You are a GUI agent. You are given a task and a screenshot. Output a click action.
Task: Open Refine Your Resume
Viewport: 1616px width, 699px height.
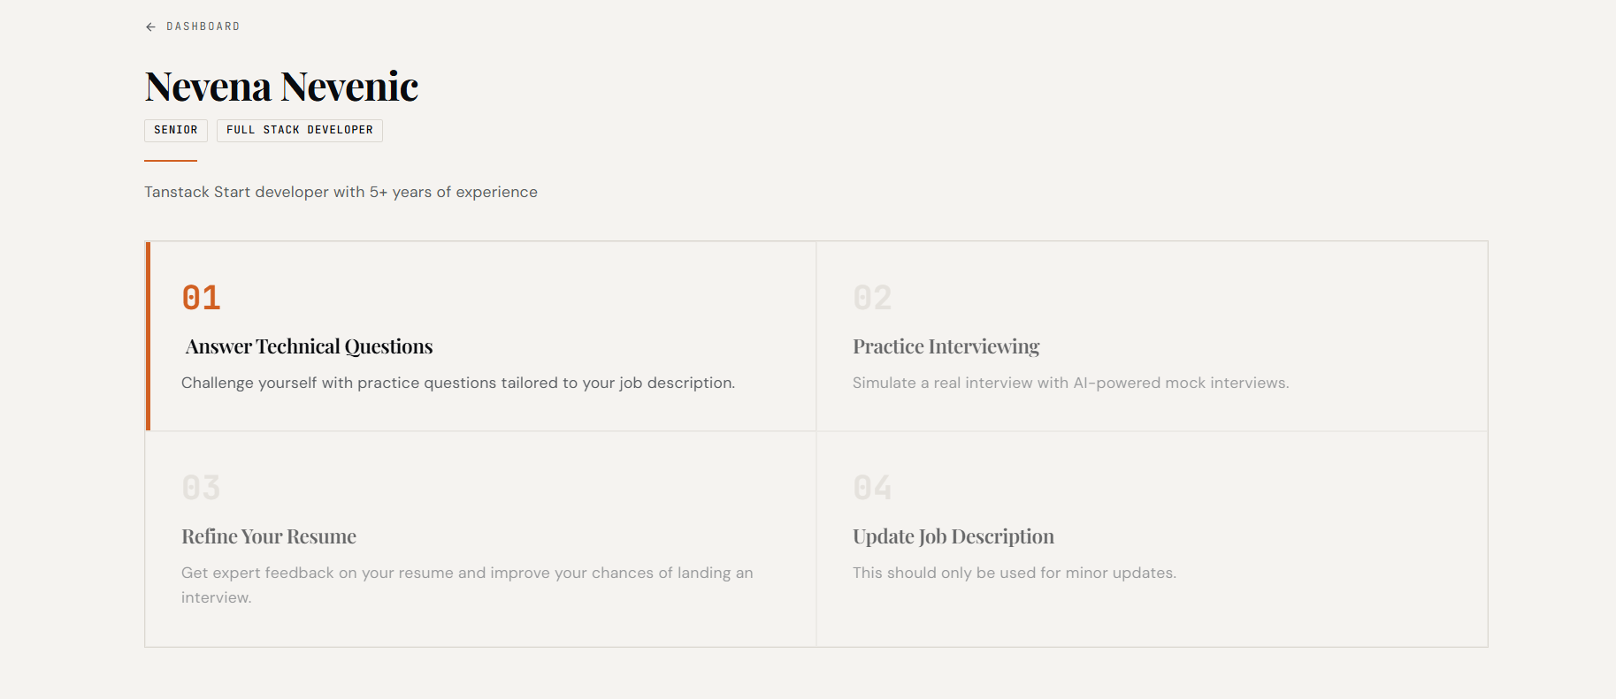[269, 536]
